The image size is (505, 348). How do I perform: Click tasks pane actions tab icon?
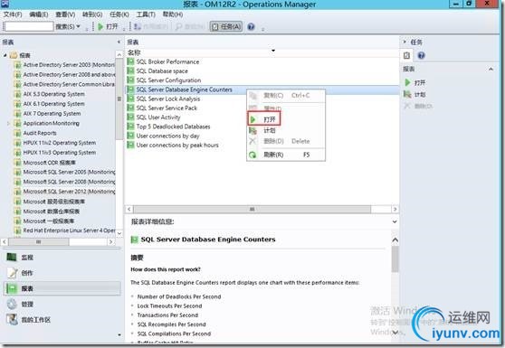tap(406, 55)
